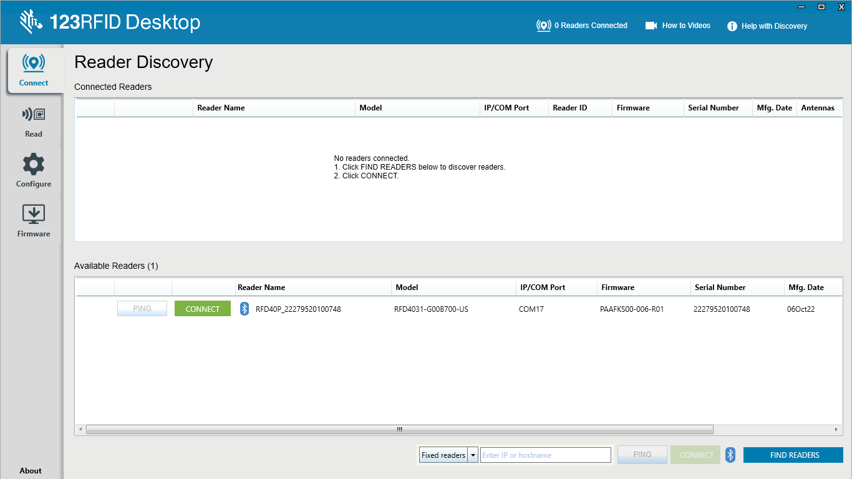
Task: Open the Firmware download icon
Action: click(x=34, y=214)
